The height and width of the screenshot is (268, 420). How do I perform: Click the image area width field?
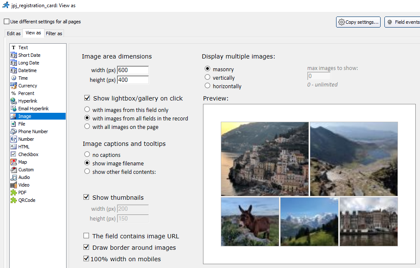[133, 70]
